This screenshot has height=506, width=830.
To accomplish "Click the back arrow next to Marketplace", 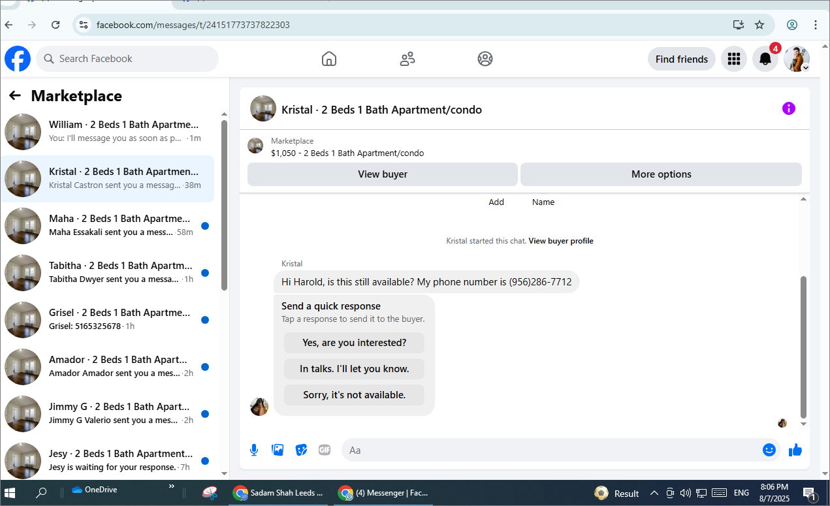I will click(15, 96).
